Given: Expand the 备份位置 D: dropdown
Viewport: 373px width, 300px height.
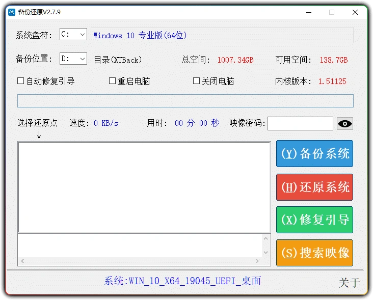Looking at the screenshot, I should tap(73, 59).
